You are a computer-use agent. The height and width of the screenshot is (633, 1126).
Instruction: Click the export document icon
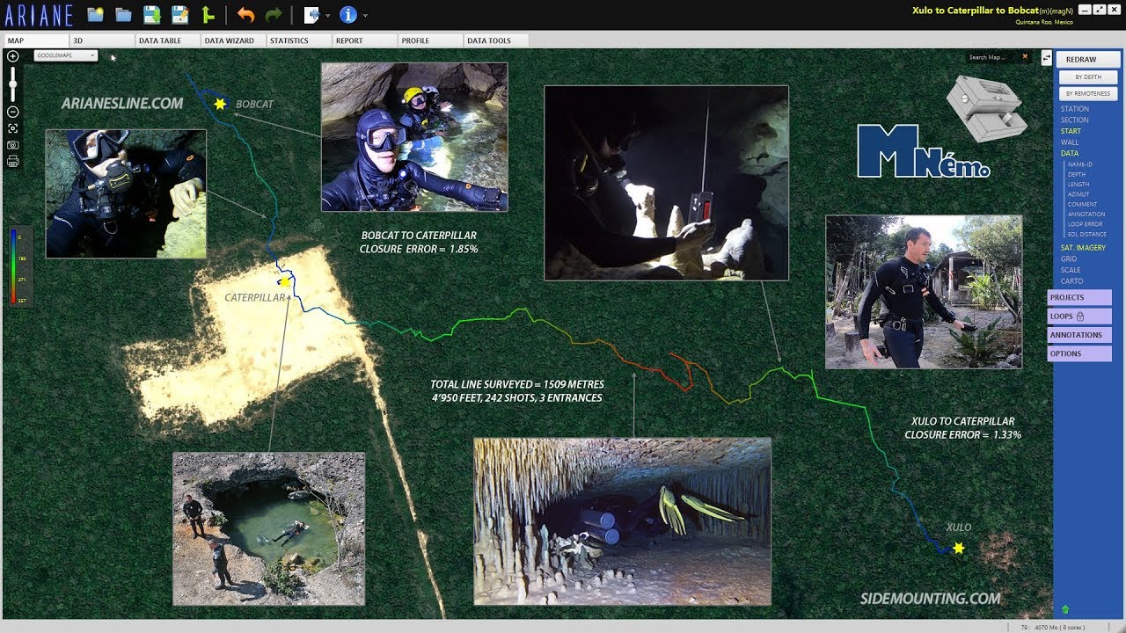tap(311, 14)
